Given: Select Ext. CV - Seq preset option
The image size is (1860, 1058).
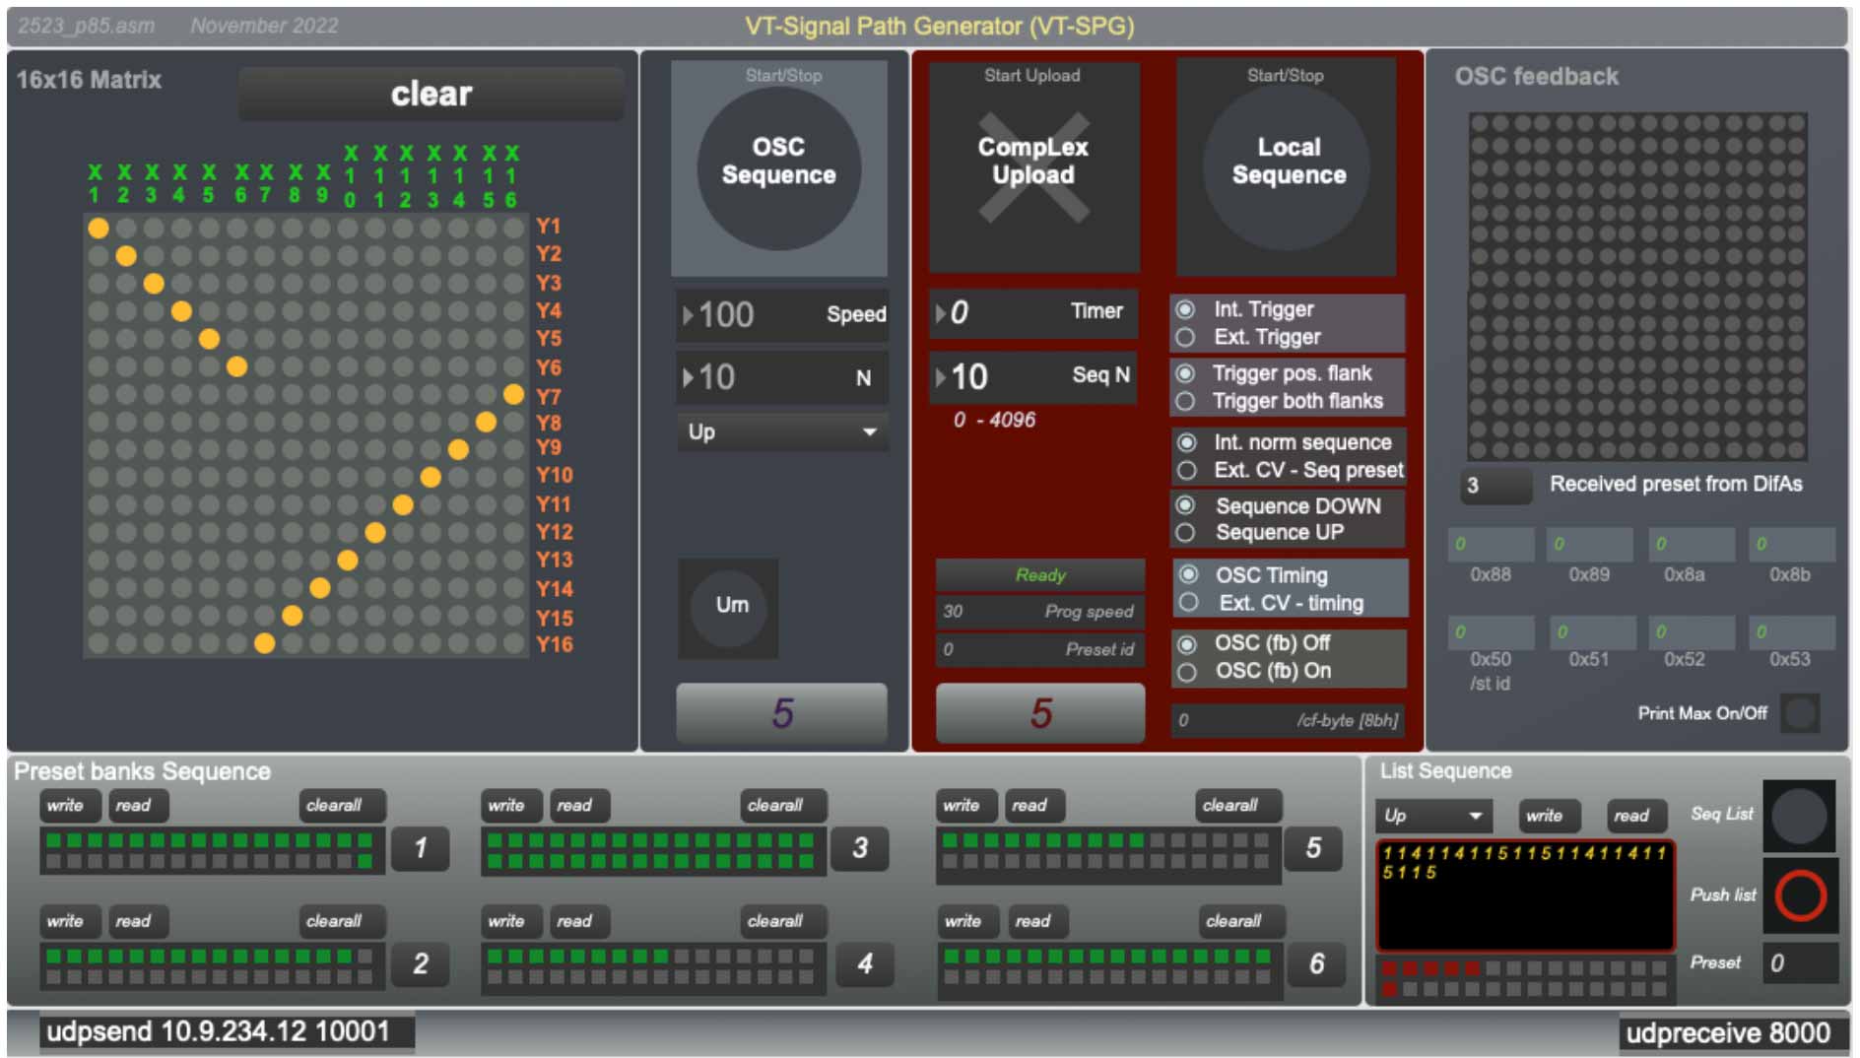Looking at the screenshot, I should (x=1187, y=470).
